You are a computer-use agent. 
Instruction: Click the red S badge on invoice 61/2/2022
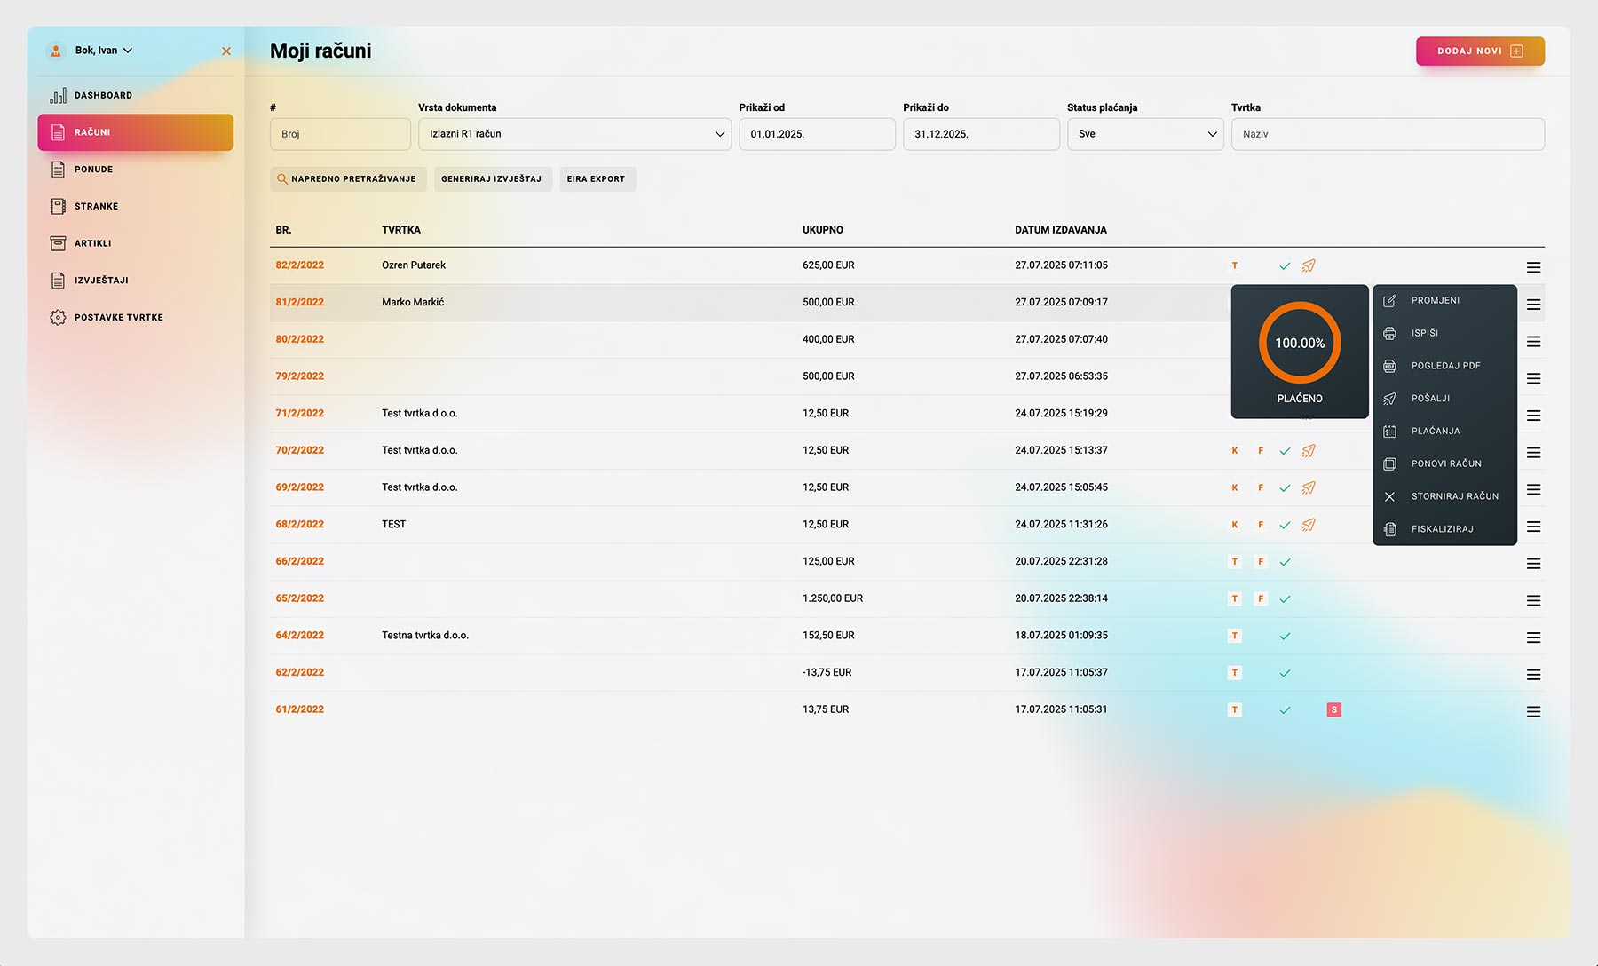coord(1333,709)
